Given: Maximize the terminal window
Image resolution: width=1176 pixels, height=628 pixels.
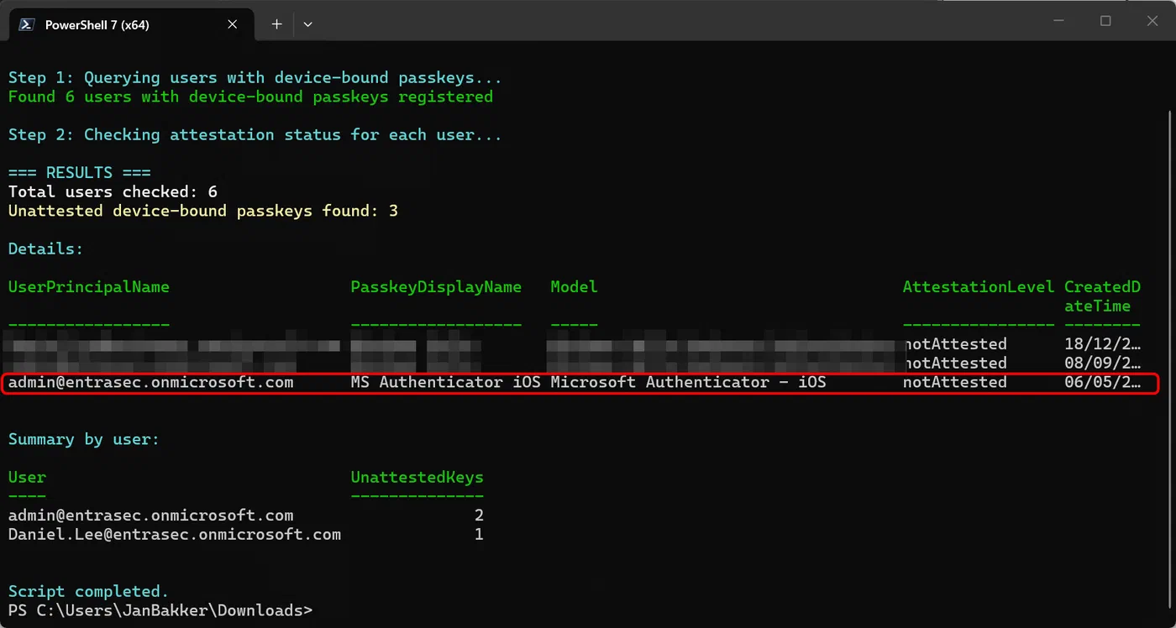Looking at the screenshot, I should click(1105, 21).
